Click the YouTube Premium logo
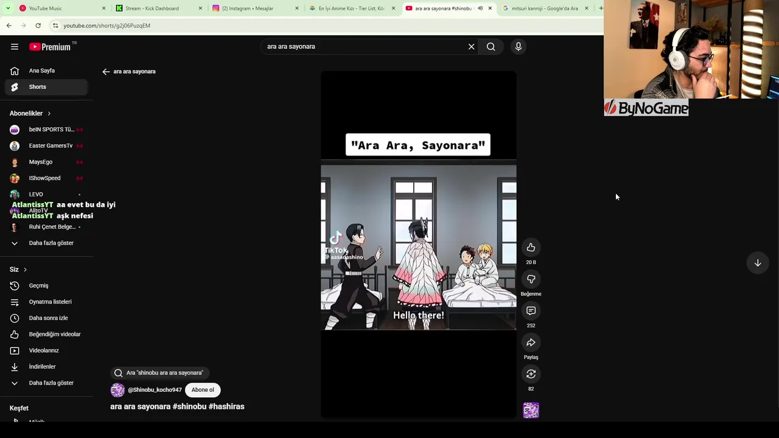The width and height of the screenshot is (779, 438). click(50, 47)
